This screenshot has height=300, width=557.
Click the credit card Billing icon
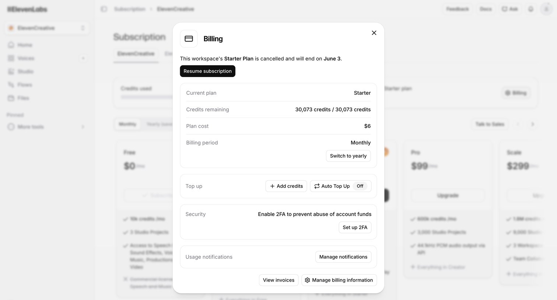tap(189, 39)
